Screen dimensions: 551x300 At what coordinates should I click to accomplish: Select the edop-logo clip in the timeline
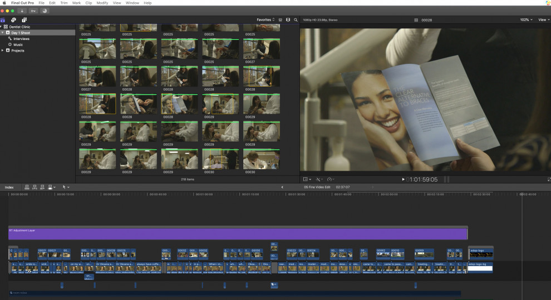click(x=481, y=253)
